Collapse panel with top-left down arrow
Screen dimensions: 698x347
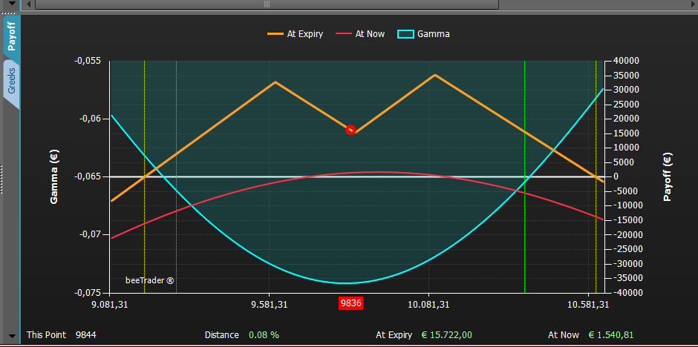[x=12, y=4]
